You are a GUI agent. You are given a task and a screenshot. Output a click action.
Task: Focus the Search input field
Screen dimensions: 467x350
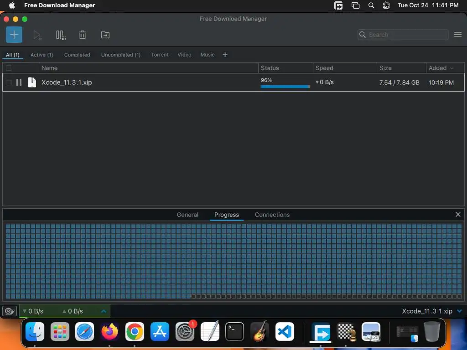[403, 35]
